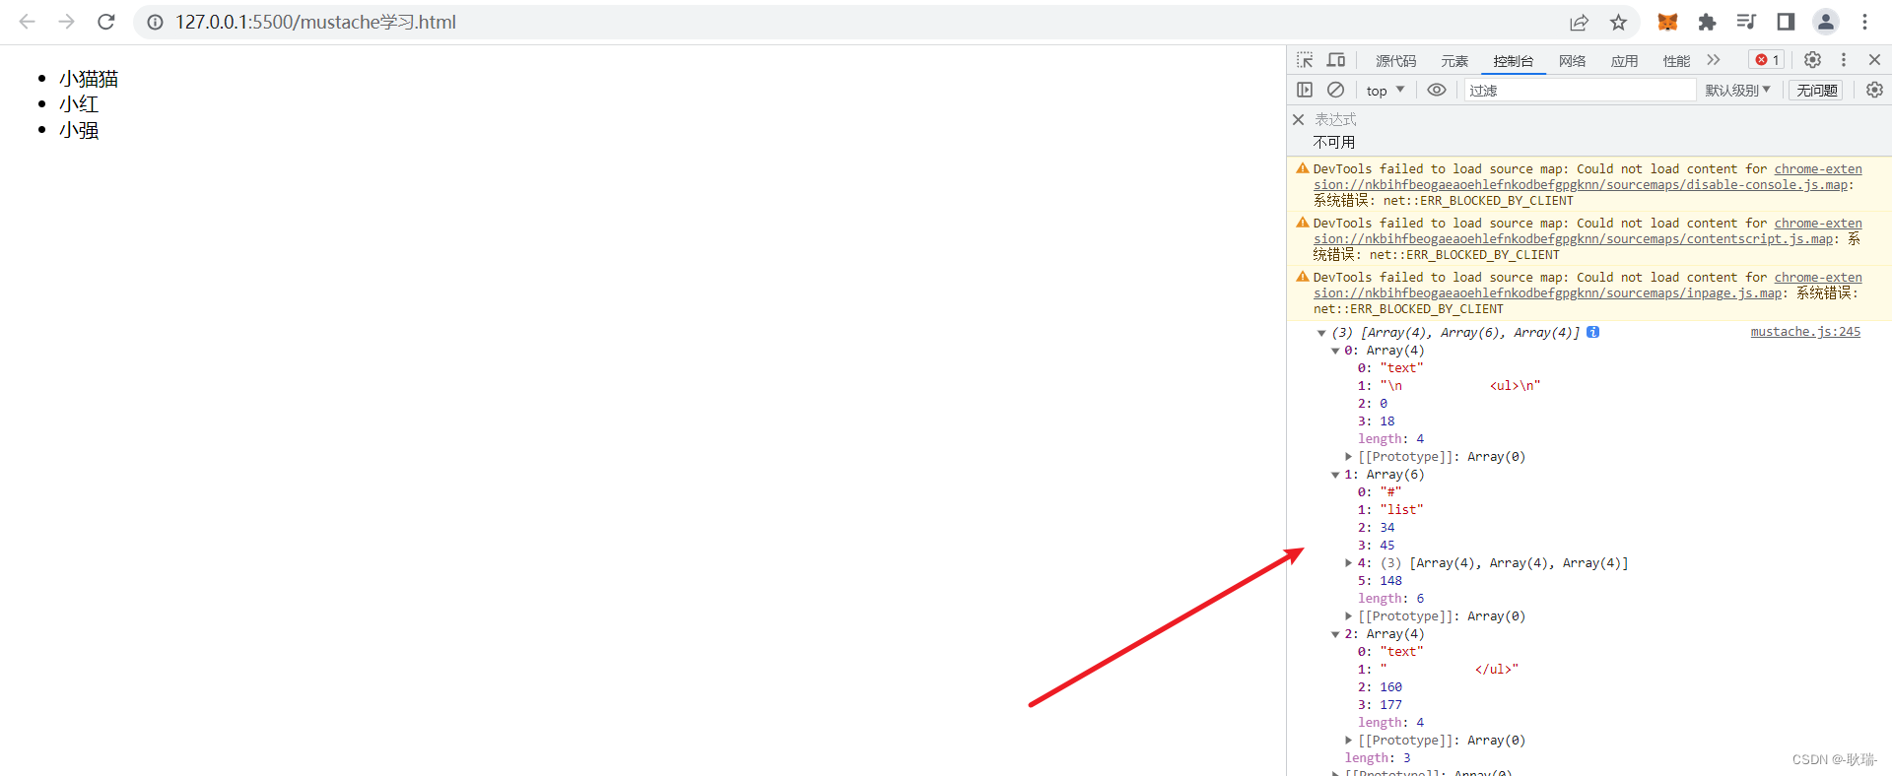Image resolution: width=1892 pixels, height=776 pixels.
Task: Select the 控制台 tab
Action: 1513,61
